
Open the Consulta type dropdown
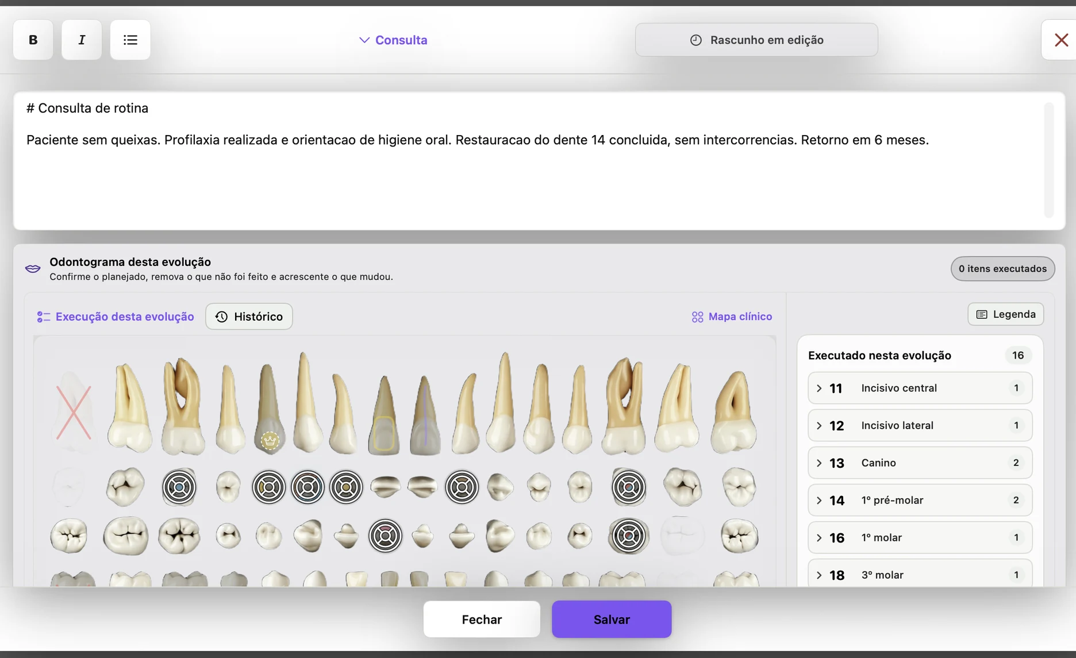click(393, 40)
